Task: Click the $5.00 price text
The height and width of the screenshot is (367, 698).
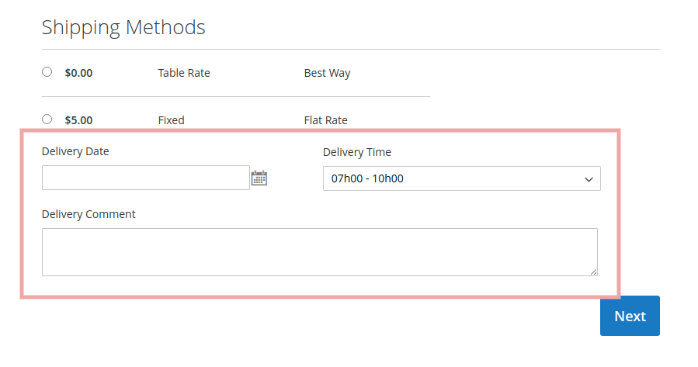Action: 78,120
